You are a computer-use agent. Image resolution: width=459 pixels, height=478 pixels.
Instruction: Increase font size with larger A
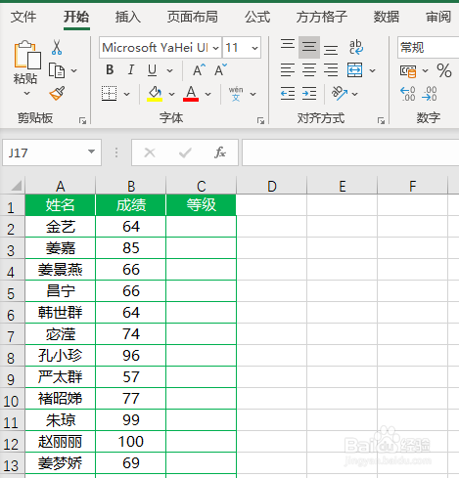tap(199, 69)
